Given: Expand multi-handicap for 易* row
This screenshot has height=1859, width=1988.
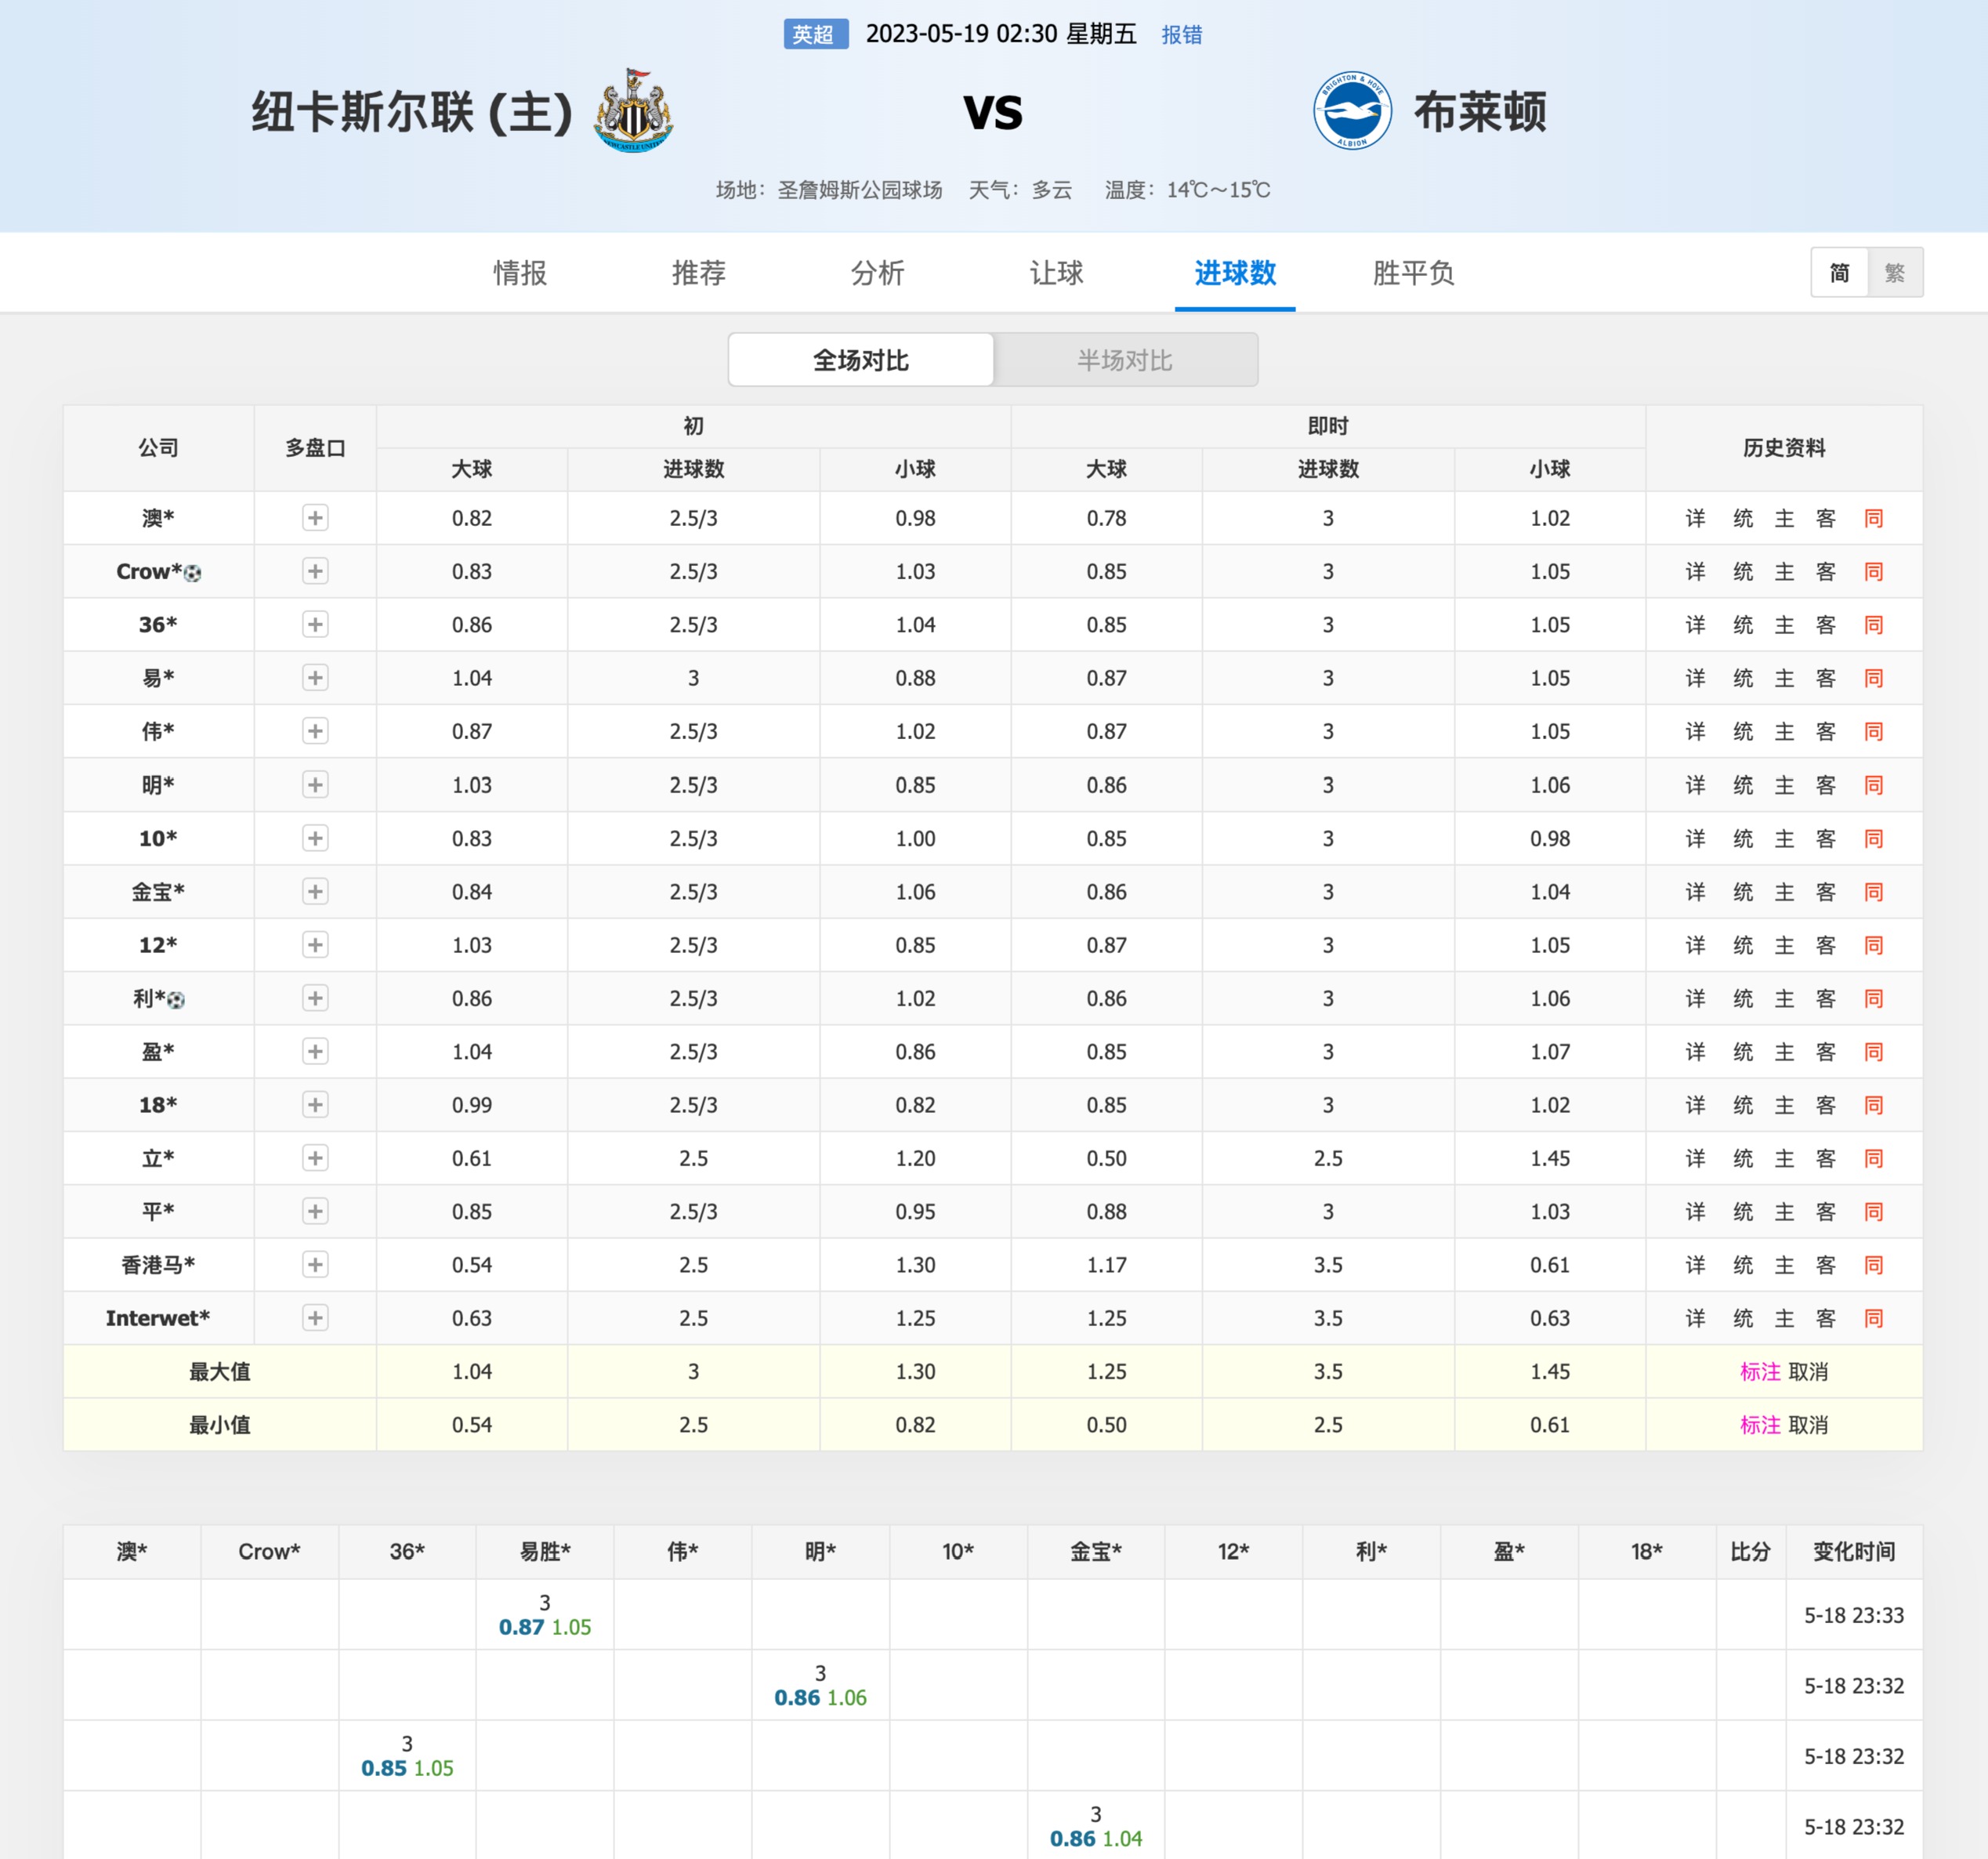Looking at the screenshot, I should (x=315, y=678).
